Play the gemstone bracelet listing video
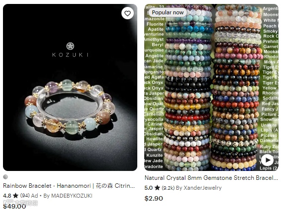281x209 pixels. click(x=267, y=160)
